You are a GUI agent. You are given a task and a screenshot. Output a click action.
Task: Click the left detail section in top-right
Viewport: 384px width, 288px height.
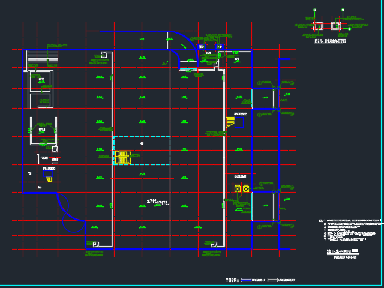[317, 26]
